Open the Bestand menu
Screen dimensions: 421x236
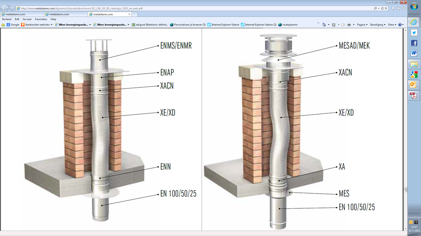pyautogui.click(x=7, y=19)
